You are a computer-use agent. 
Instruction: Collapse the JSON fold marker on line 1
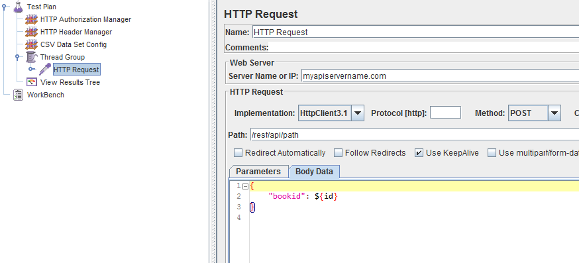tap(245, 185)
